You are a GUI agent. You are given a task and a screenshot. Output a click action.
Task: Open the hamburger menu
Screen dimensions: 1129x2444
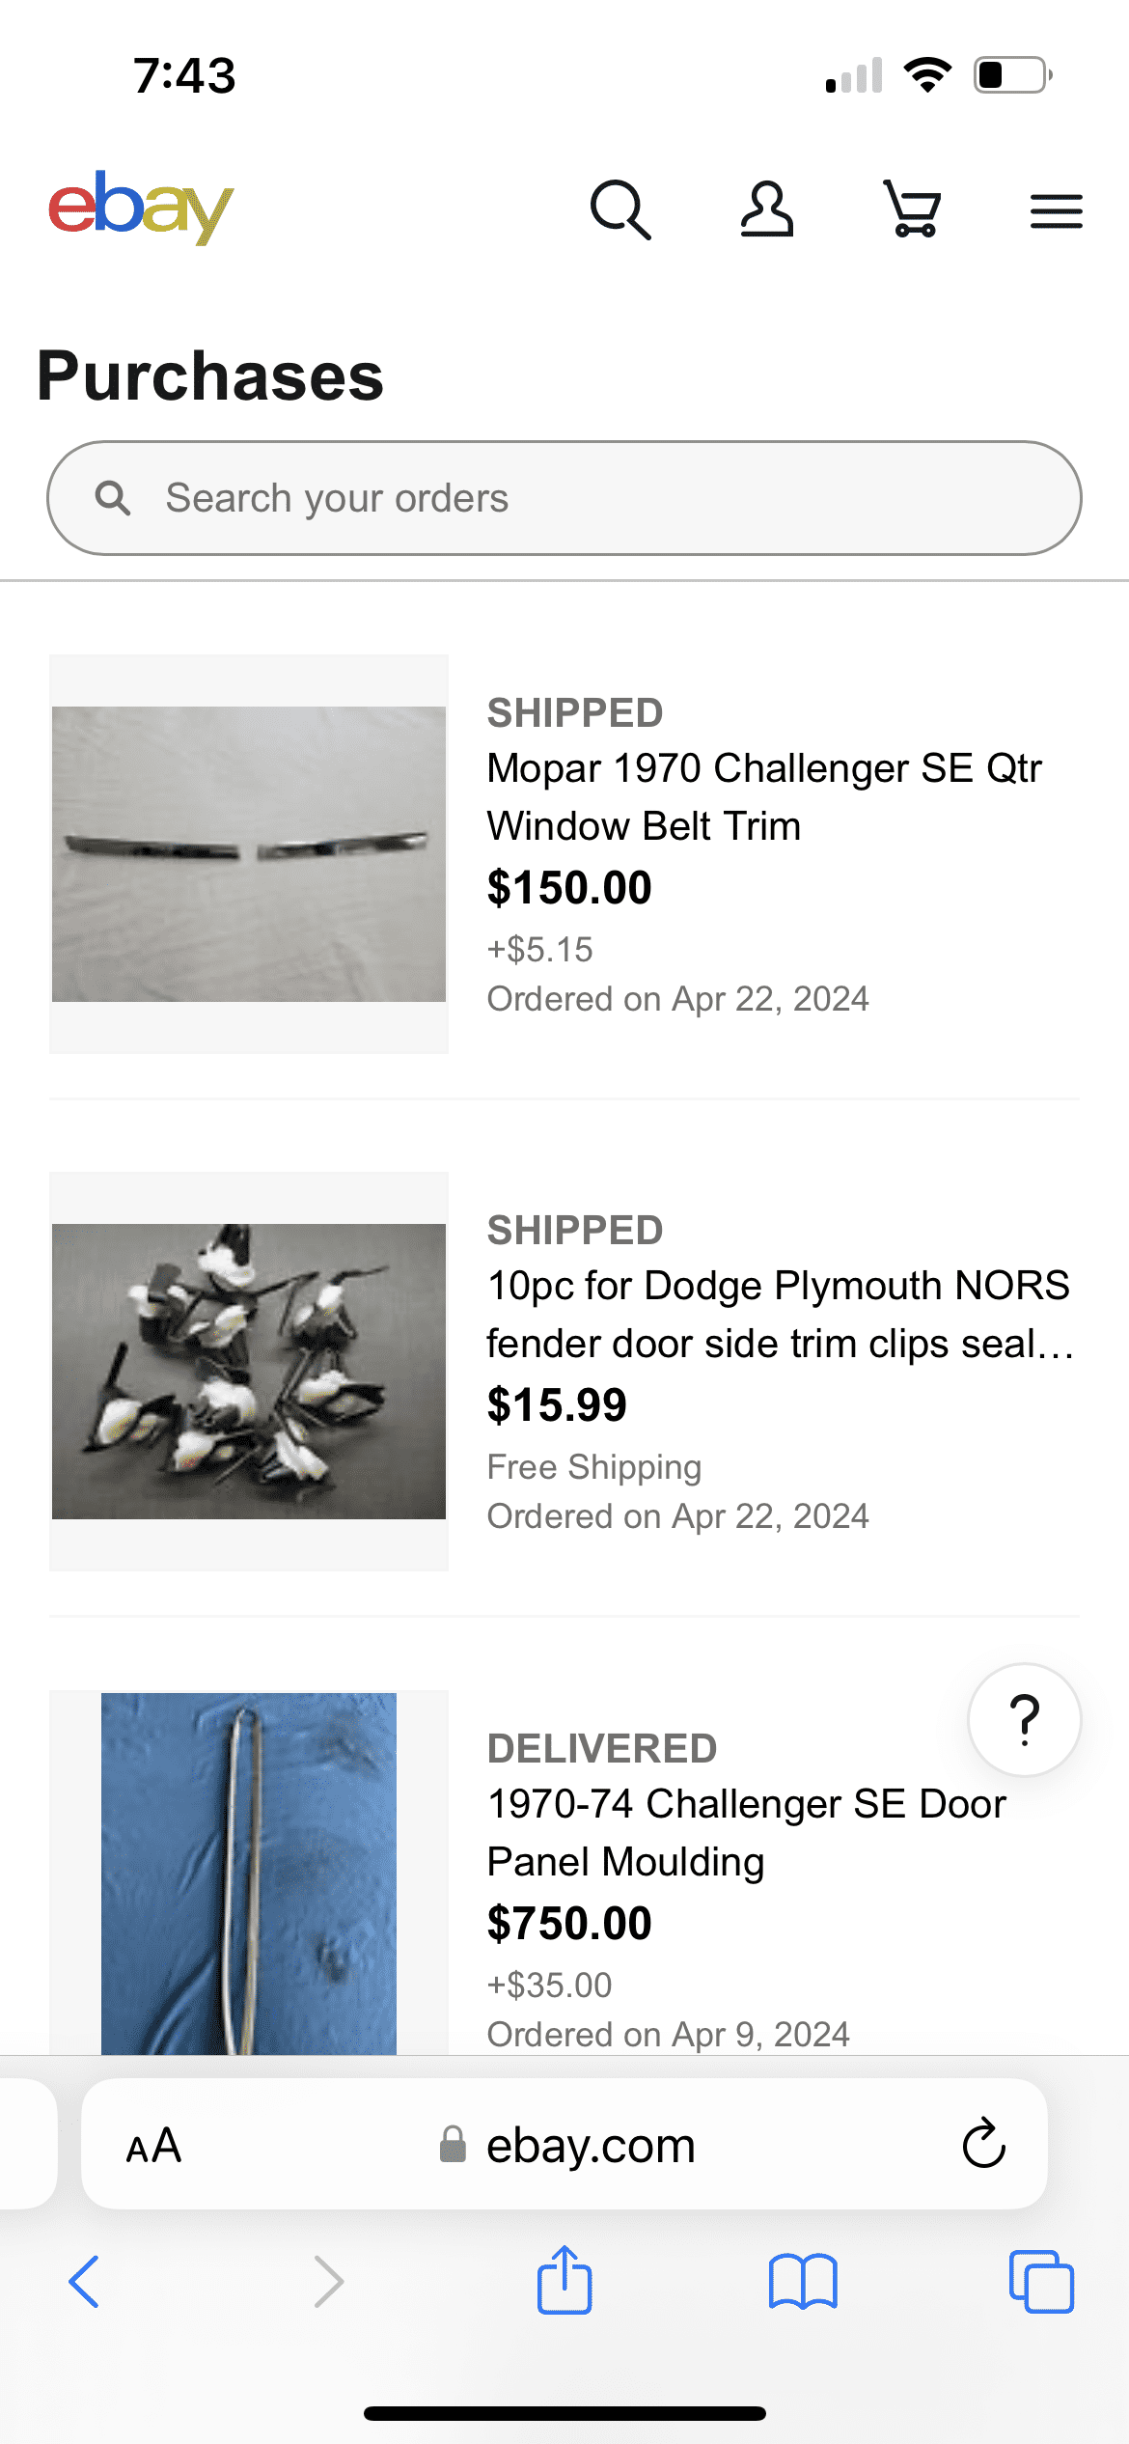click(x=1057, y=211)
